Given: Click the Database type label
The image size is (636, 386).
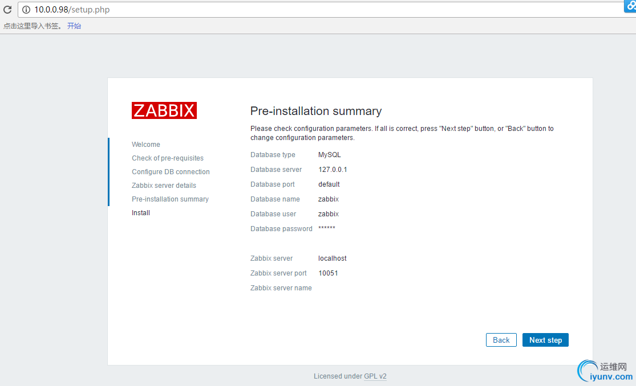Looking at the screenshot, I should (273, 155).
